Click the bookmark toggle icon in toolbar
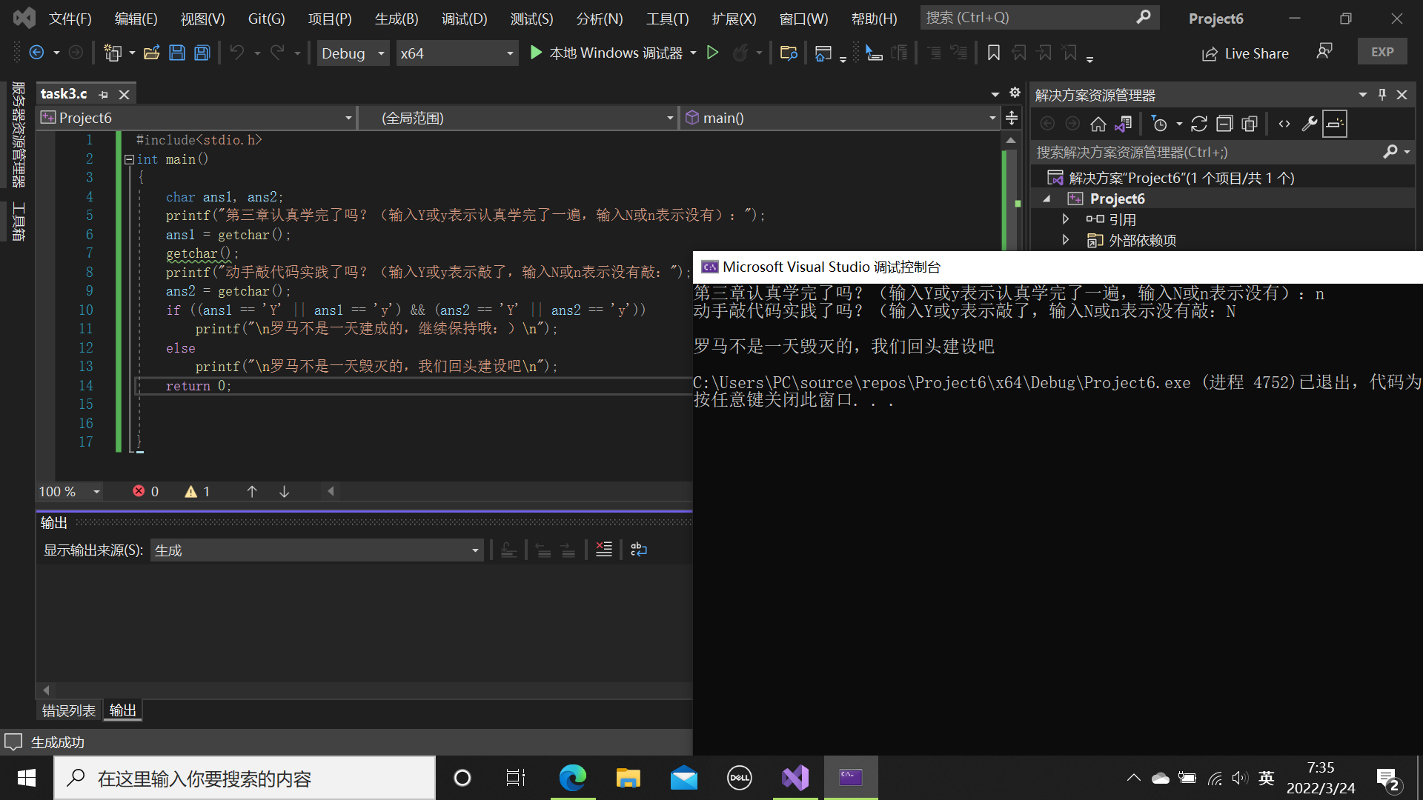1423x800 pixels. (x=994, y=53)
